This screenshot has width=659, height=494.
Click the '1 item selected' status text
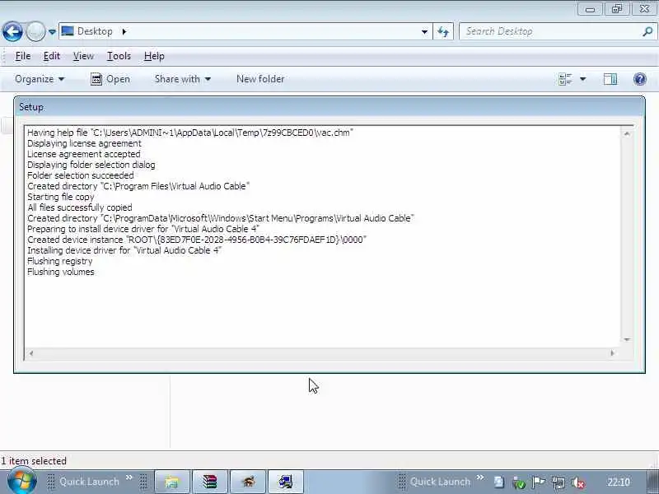tap(34, 461)
